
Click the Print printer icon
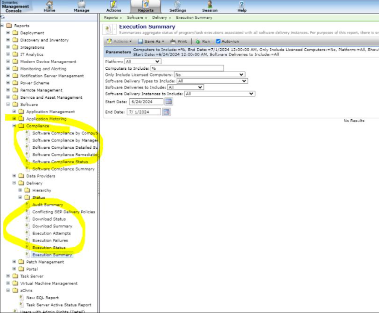[173, 41]
